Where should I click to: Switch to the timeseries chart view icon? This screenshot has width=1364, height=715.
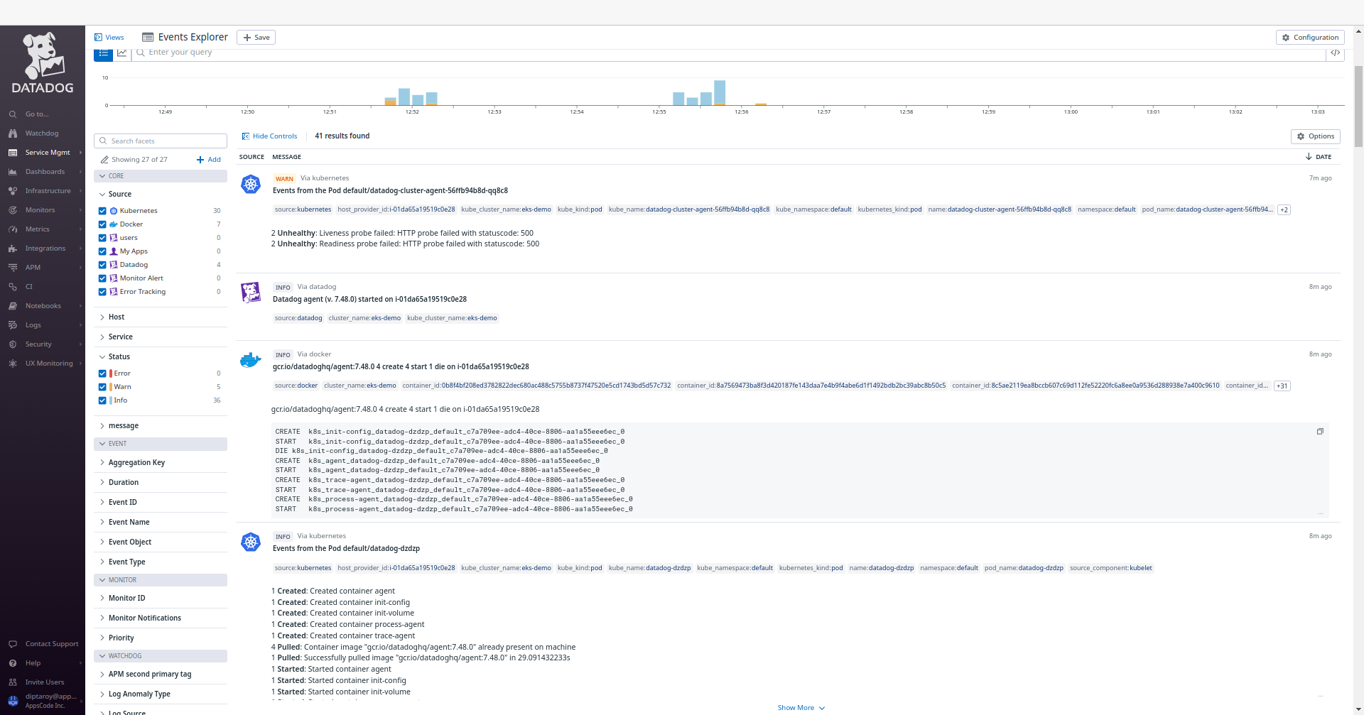tap(121, 53)
